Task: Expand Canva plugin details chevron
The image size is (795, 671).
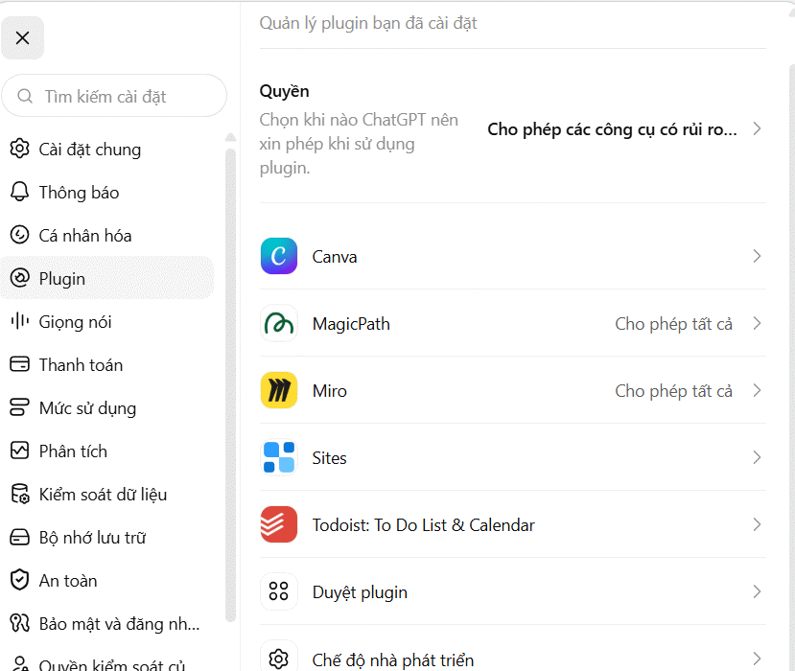Action: pyautogui.click(x=757, y=256)
